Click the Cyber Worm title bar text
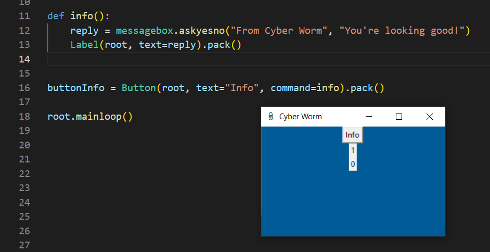Image resolution: width=490 pixels, height=252 pixels. pos(300,117)
